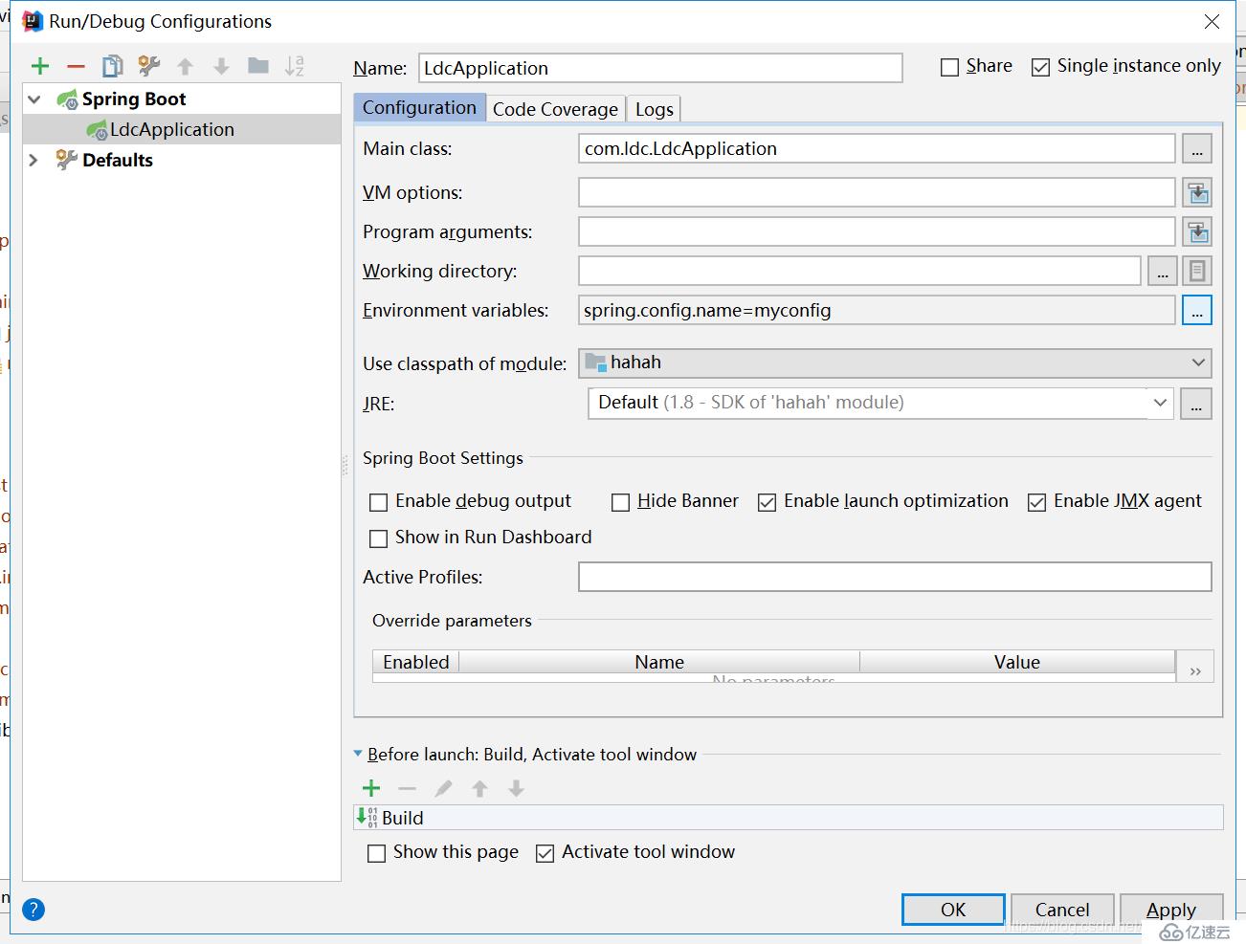Click Working directory input field
The width and height of the screenshot is (1246, 944).
click(859, 271)
